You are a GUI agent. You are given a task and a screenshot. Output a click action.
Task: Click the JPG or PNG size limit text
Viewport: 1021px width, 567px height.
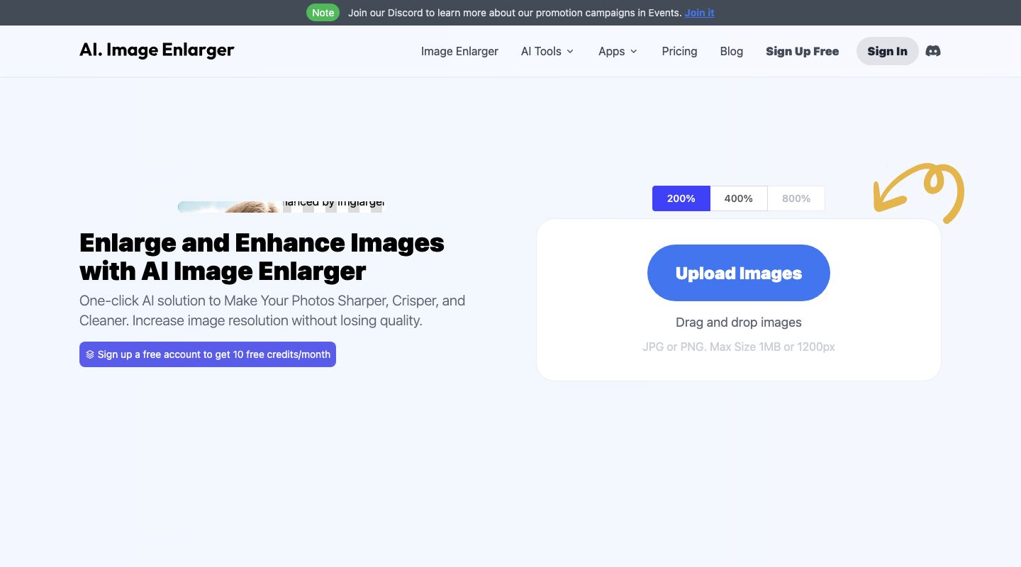[738, 347]
